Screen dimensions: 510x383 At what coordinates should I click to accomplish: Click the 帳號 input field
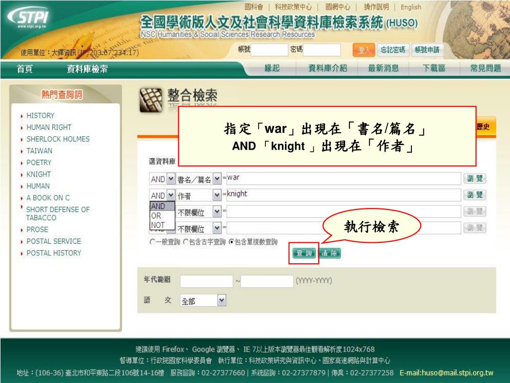pos(269,50)
